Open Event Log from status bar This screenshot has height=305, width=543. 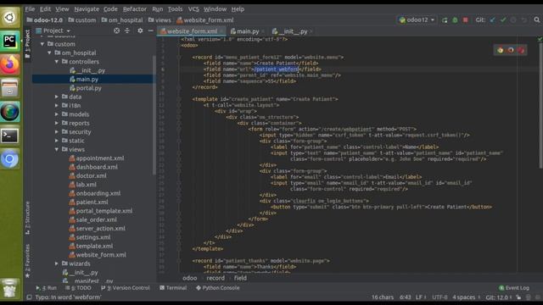click(514, 288)
